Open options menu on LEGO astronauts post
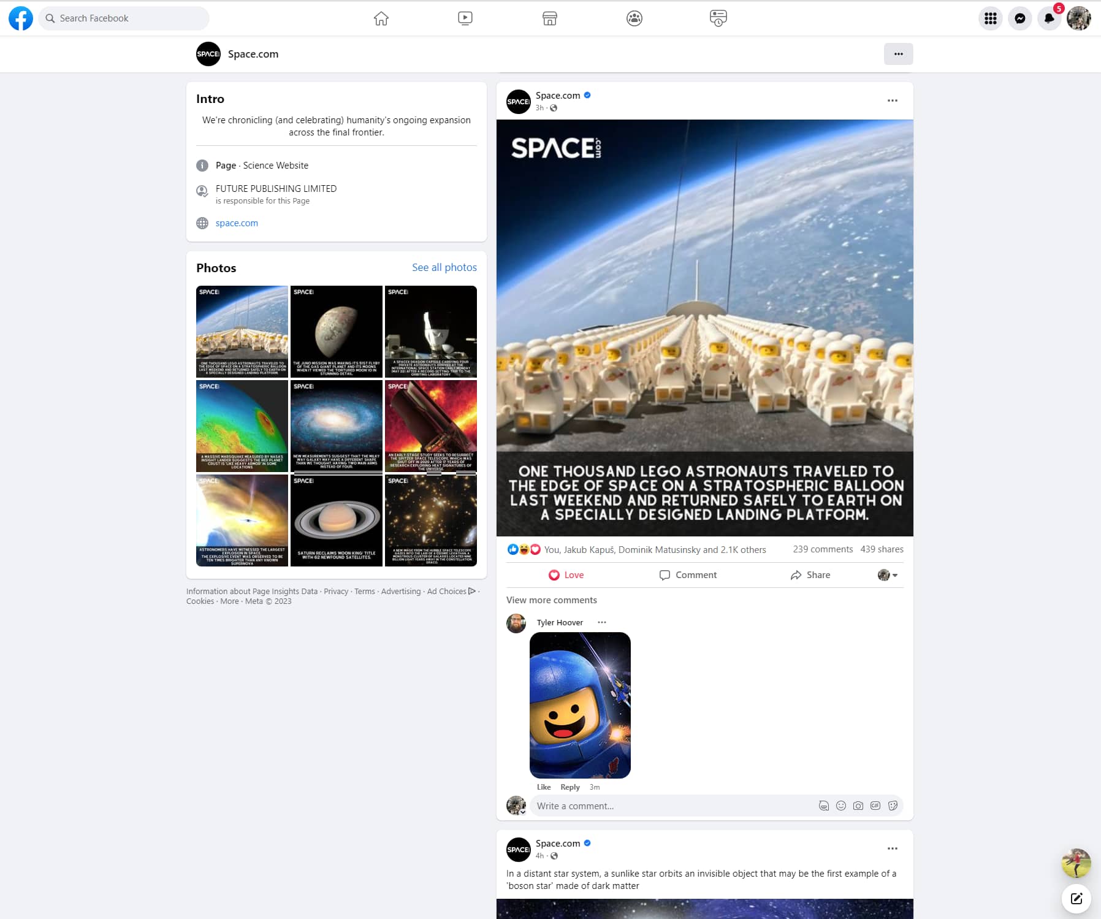1101x919 pixels. (x=893, y=101)
